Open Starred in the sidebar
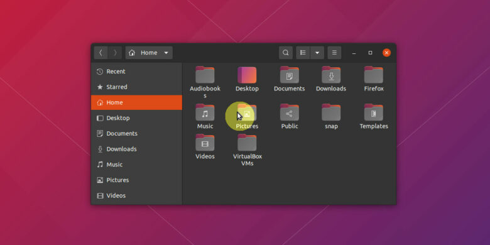The width and height of the screenshot is (490, 245). point(136,87)
